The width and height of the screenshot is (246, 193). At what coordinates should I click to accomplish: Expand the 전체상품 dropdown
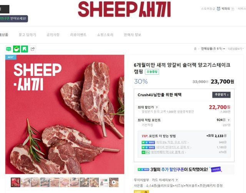[x=213, y=49]
